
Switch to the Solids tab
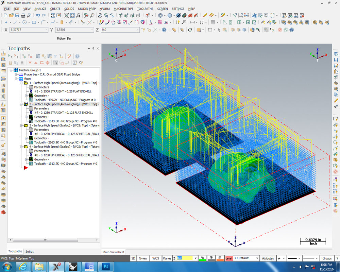(x=30, y=252)
